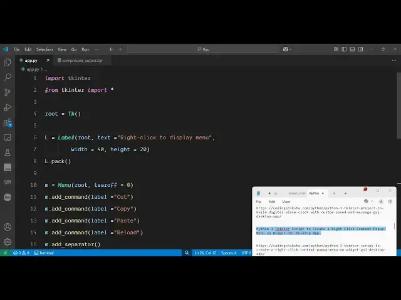Open the Copilot chat icon in the title bar

tap(286, 49)
